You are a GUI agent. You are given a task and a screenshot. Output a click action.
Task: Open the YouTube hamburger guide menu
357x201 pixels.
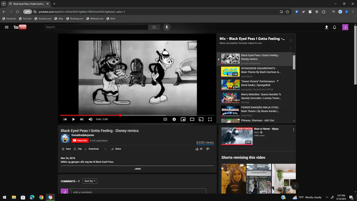[7, 27]
